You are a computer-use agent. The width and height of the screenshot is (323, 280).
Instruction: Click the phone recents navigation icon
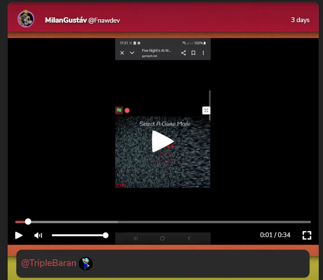coord(136,239)
